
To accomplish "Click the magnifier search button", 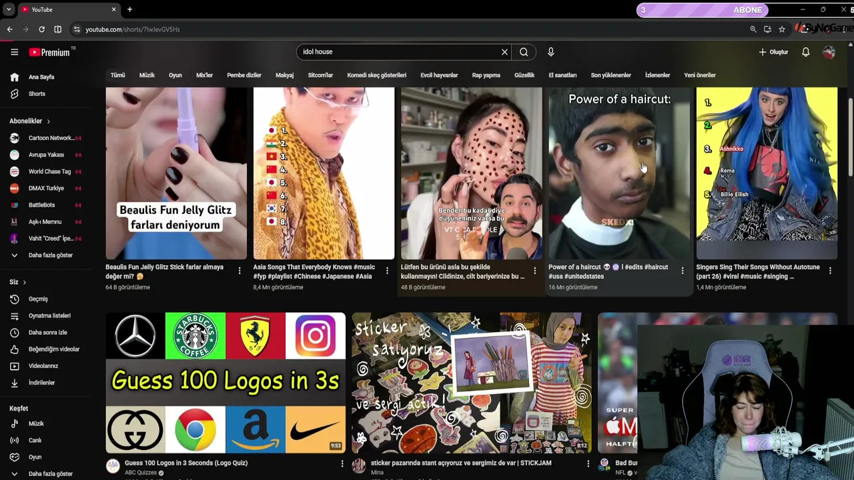I will (524, 52).
